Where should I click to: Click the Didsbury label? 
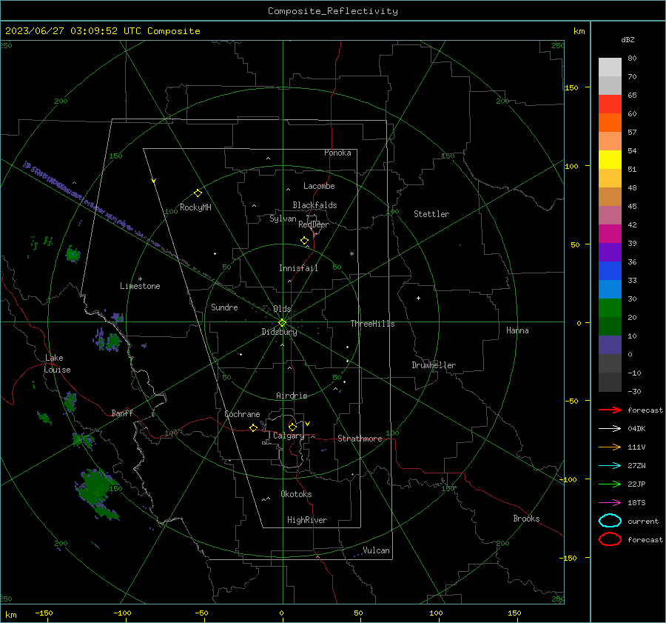coord(279,332)
